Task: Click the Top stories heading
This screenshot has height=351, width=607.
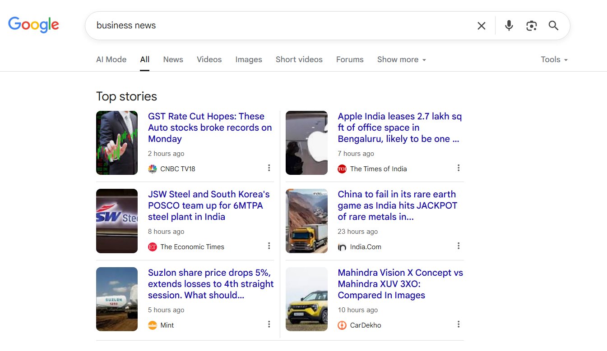Action: (126, 96)
